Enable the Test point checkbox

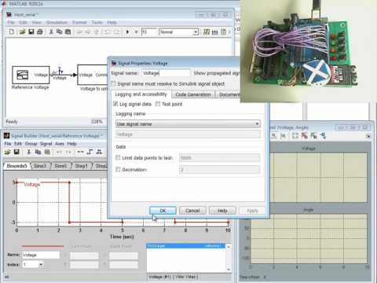[158, 104]
